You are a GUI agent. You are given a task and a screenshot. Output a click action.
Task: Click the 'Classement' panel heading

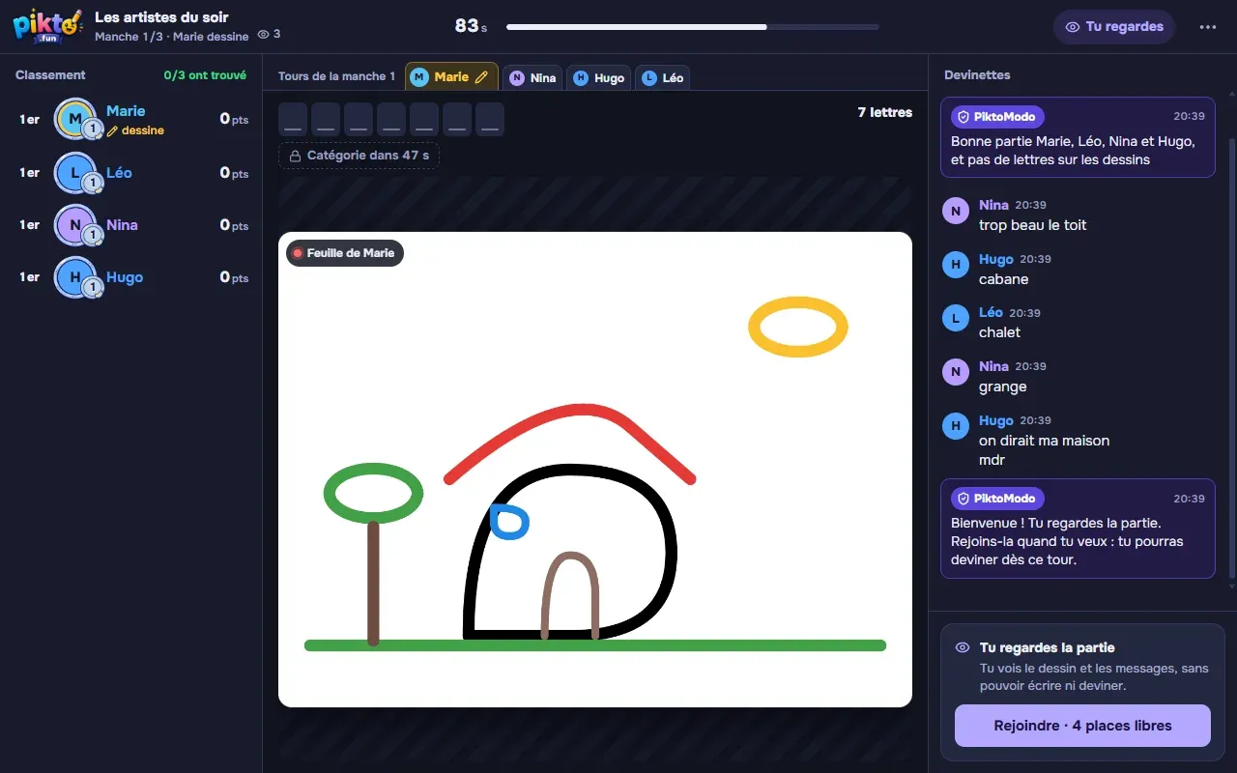click(x=50, y=75)
